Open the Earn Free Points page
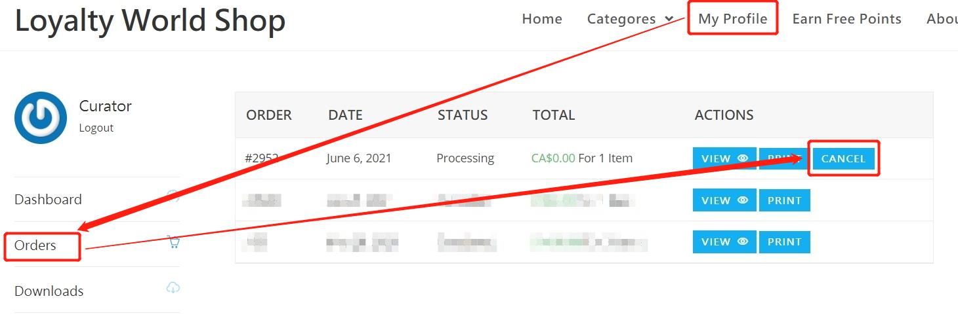The image size is (958, 324). (846, 19)
